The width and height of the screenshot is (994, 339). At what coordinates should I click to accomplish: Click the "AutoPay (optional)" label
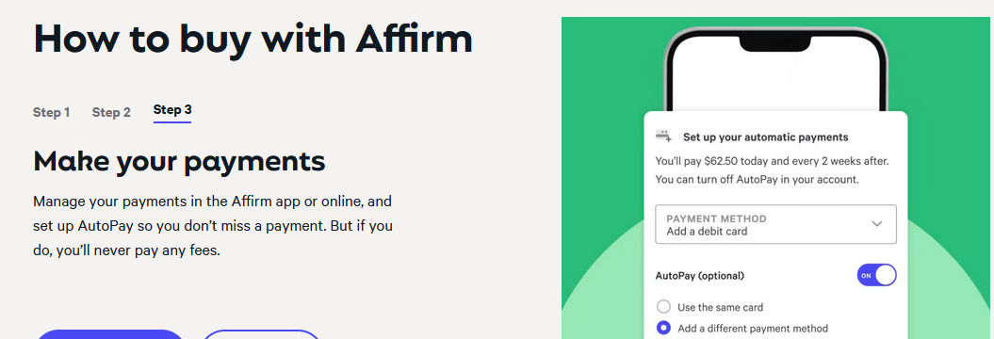click(x=699, y=276)
